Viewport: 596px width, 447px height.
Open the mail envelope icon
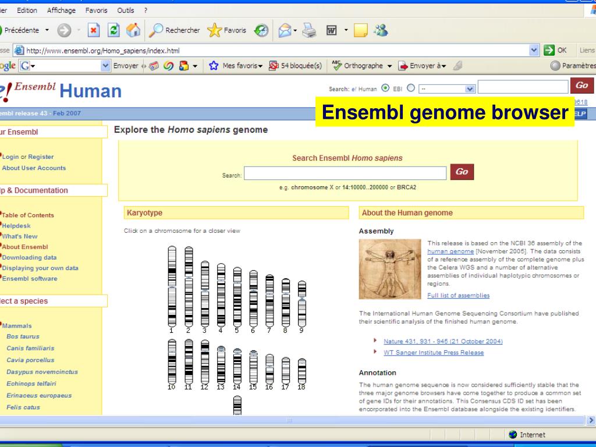click(285, 30)
